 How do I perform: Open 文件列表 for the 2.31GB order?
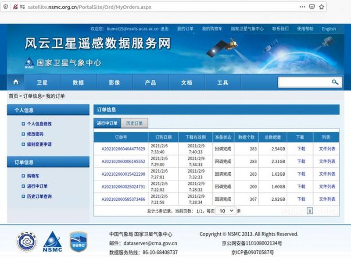[x=327, y=161]
